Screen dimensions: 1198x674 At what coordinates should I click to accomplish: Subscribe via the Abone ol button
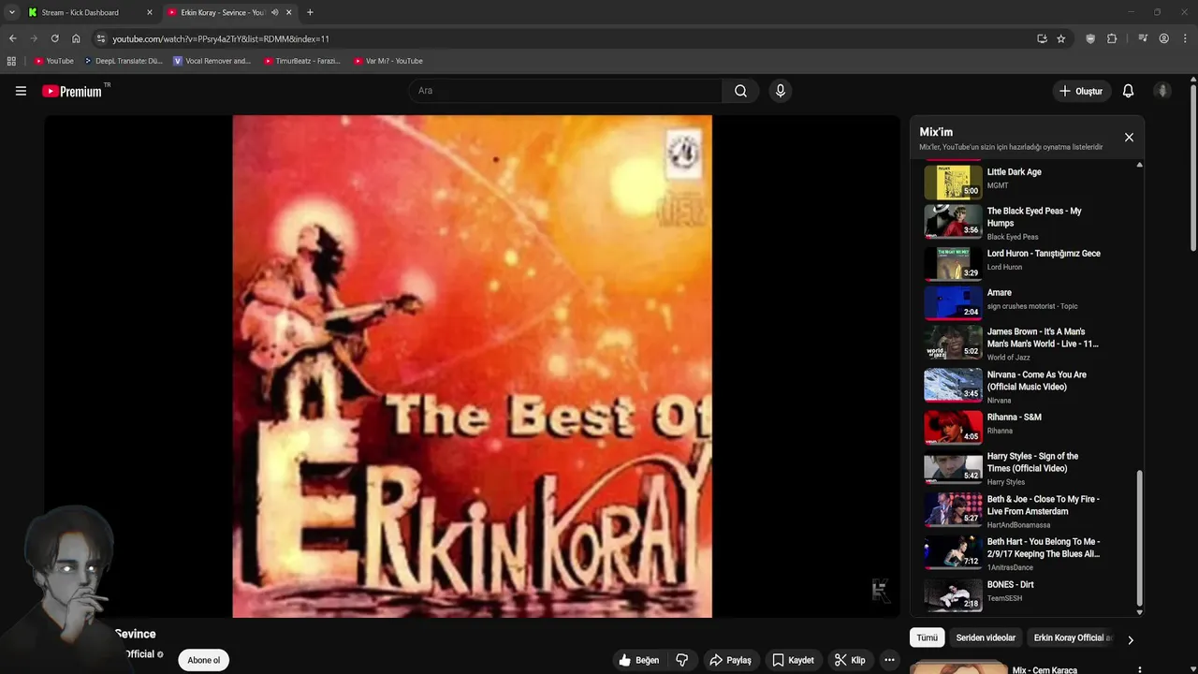click(203, 660)
